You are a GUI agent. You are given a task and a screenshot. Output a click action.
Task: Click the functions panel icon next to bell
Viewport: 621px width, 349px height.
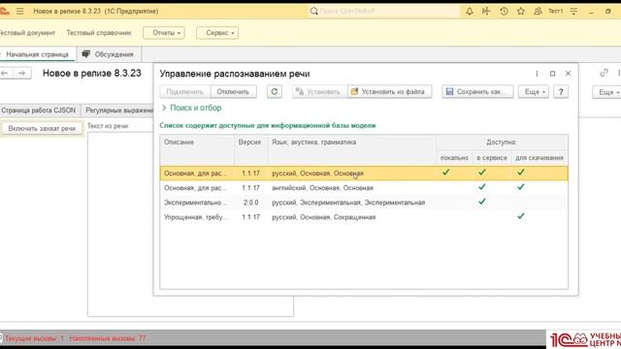[x=486, y=11]
